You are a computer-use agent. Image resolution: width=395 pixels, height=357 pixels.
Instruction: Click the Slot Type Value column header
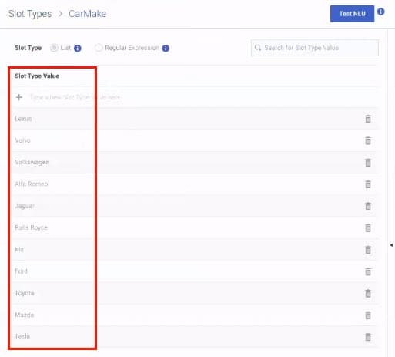(x=37, y=76)
